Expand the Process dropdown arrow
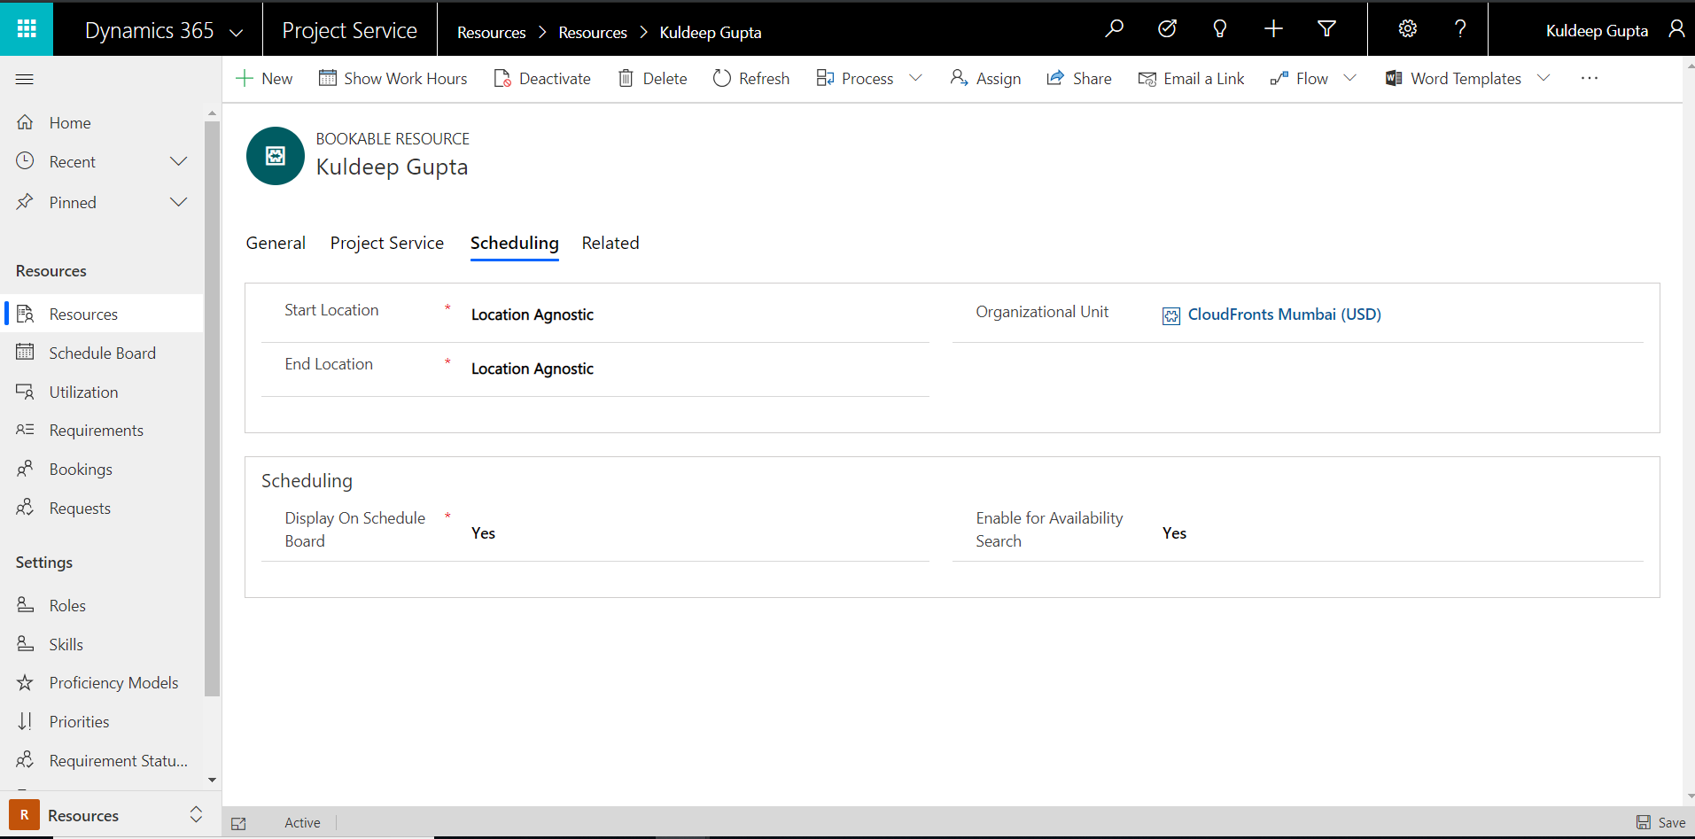The width and height of the screenshot is (1695, 839). 916,78
